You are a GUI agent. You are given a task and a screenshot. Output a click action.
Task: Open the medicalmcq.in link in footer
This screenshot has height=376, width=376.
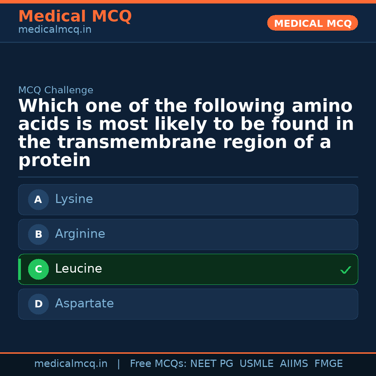(x=71, y=364)
